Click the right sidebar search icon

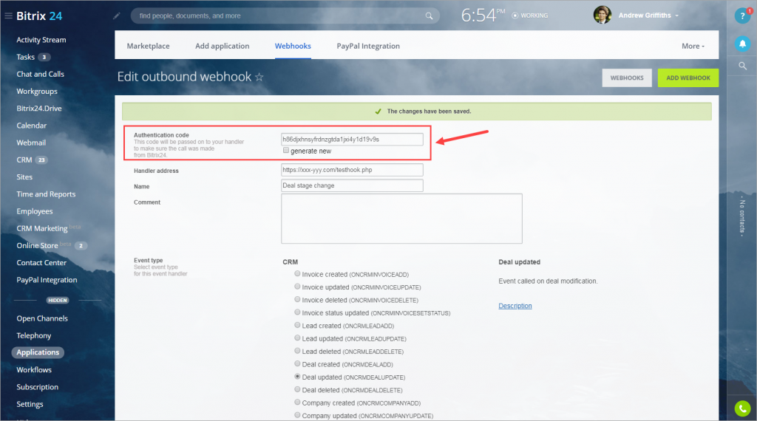coord(742,66)
